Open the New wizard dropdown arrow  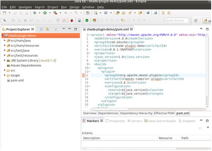[x=10, y=13]
